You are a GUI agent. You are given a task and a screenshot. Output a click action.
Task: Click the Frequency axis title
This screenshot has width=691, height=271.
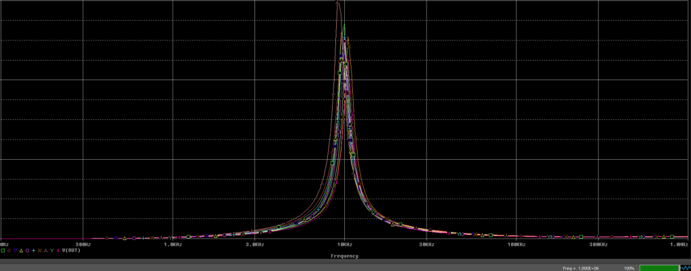coord(344,256)
